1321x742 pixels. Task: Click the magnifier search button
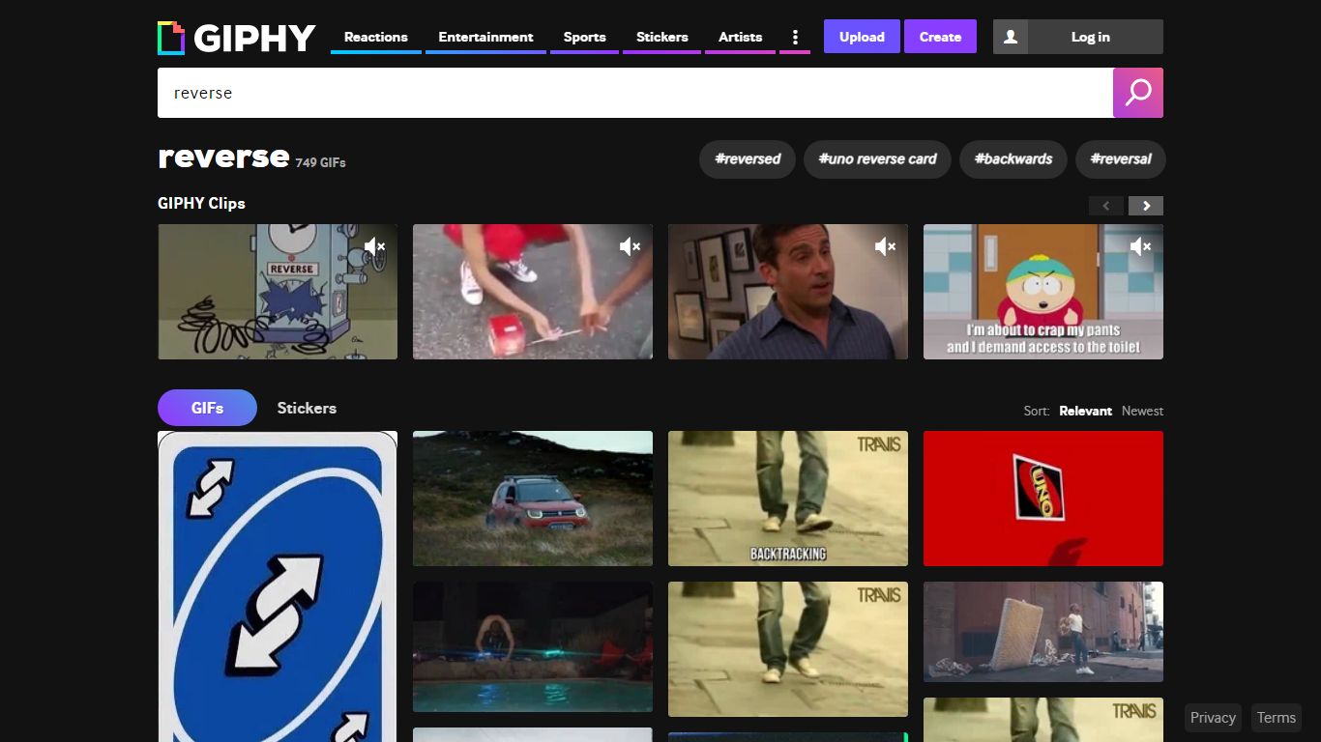1138,93
